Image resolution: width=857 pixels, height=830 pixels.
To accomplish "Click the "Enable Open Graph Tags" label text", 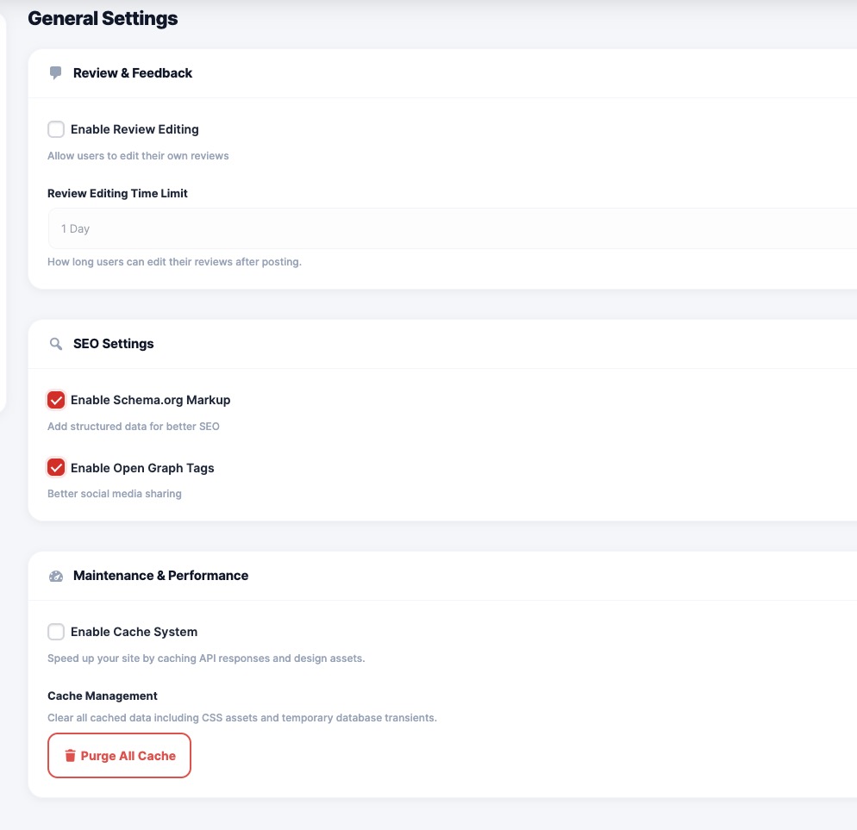I will [142, 468].
